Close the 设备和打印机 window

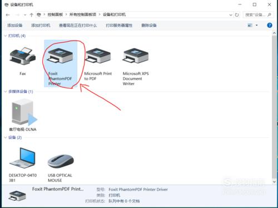point(269,4)
